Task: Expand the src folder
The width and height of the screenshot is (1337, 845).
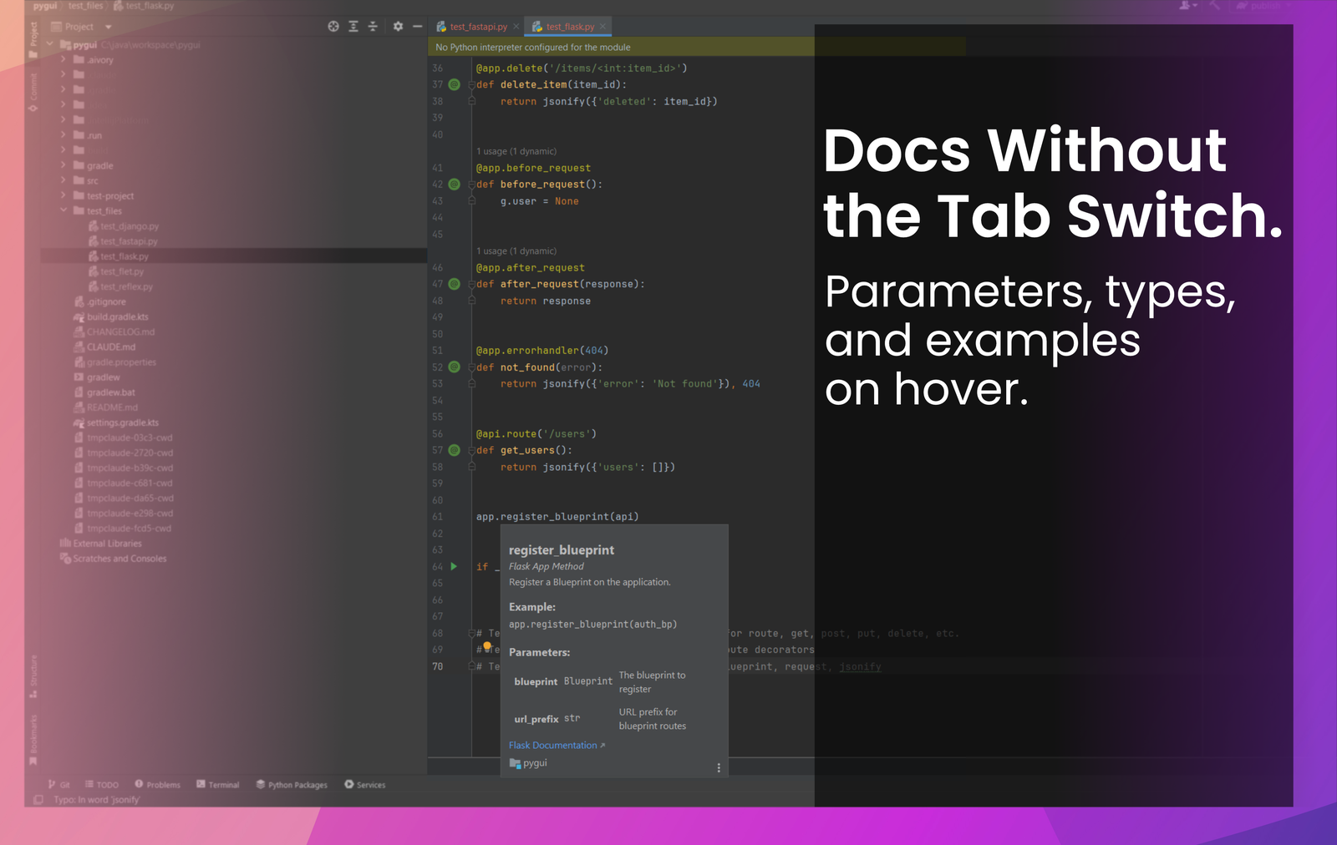Action: tap(64, 180)
